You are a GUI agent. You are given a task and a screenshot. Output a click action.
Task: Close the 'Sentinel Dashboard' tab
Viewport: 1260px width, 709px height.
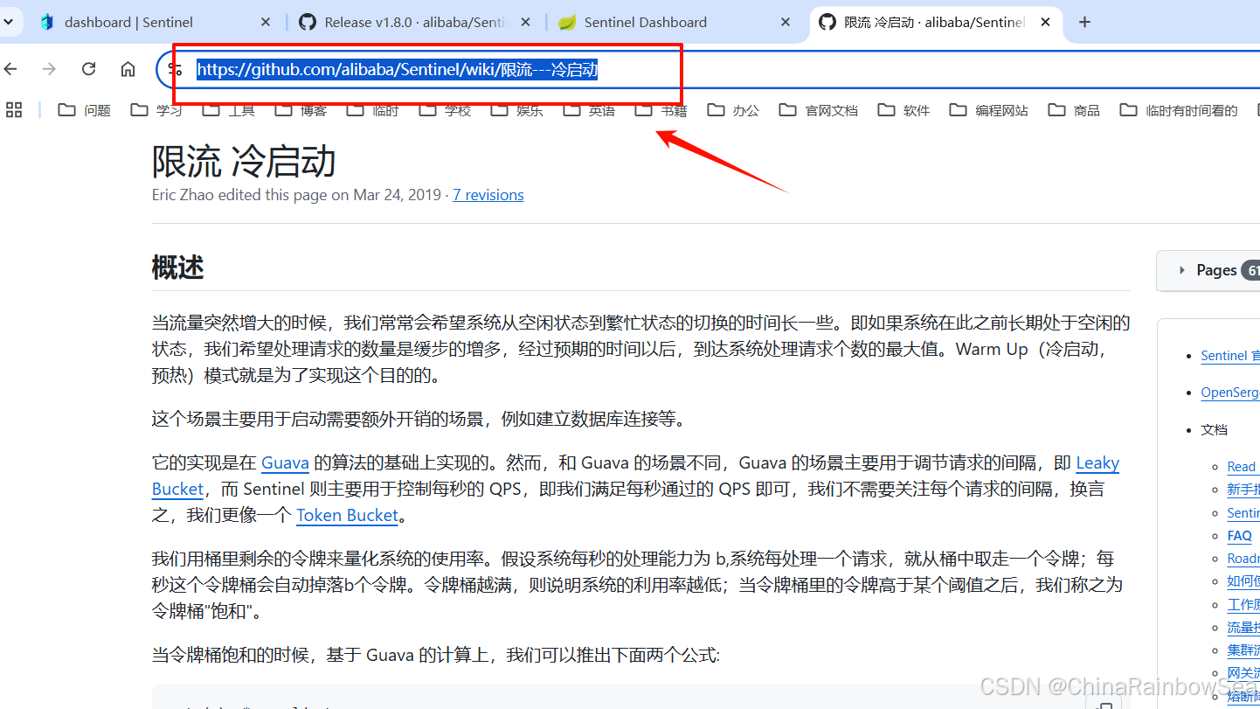pyautogui.click(x=786, y=22)
